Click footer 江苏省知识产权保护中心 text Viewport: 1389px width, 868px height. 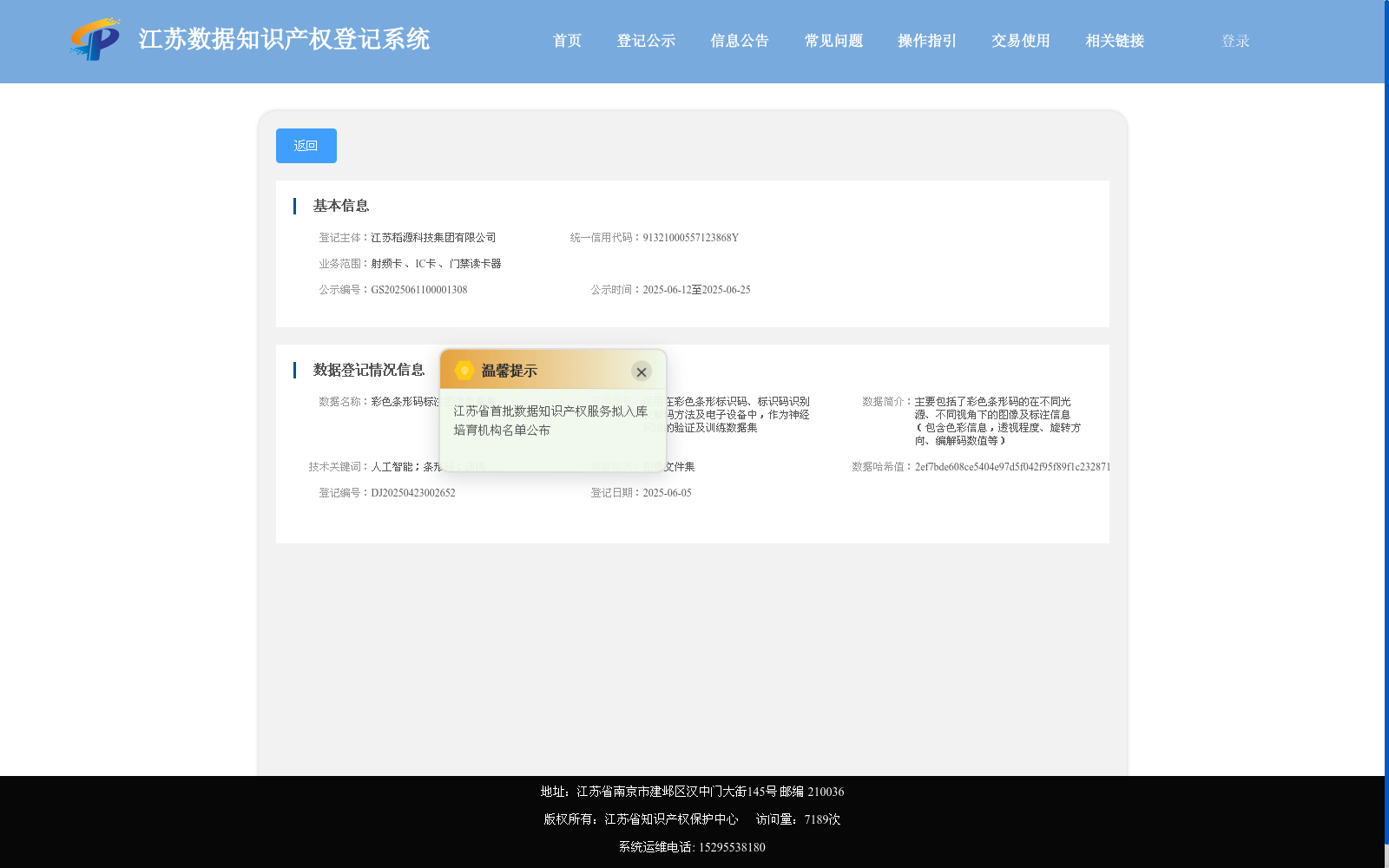point(671,819)
